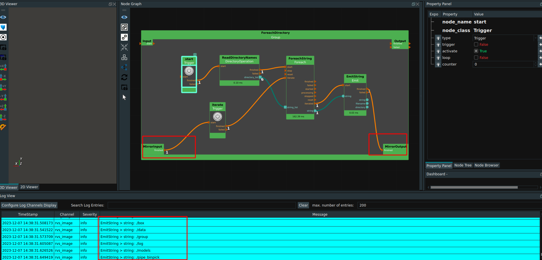Click the Search Log Entries field

click(202, 205)
